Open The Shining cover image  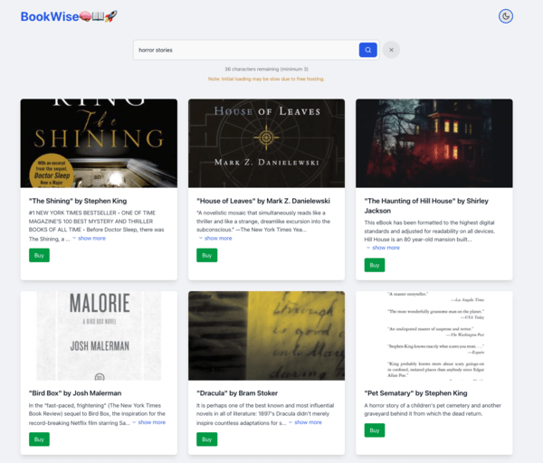(x=99, y=143)
